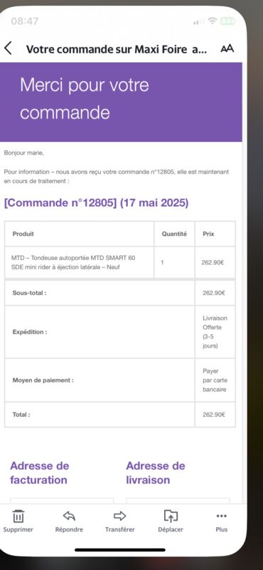Tap the Sous-total row label
The width and height of the screenshot is (263, 570).
[x=29, y=293]
